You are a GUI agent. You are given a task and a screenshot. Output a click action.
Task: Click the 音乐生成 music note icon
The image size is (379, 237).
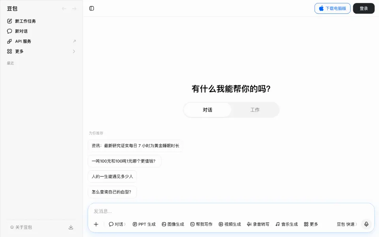[x=278, y=224]
